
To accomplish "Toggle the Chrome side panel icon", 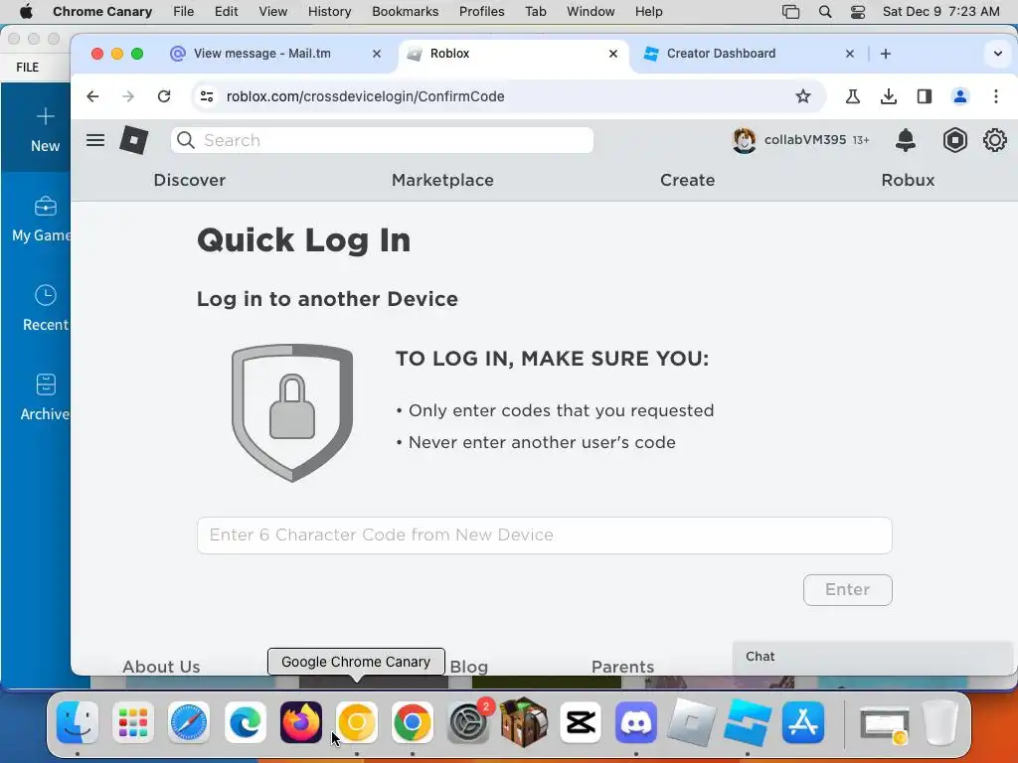I will [924, 96].
